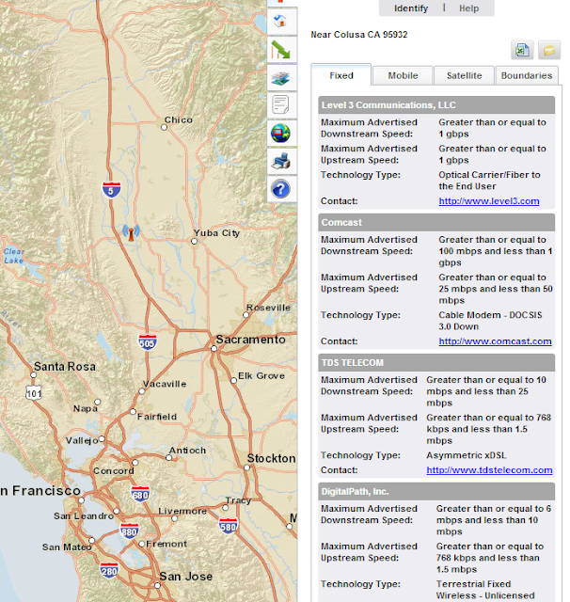Click the Interstate 5 shield on map
The height and width of the screenshot is (602, 570).
111,190
